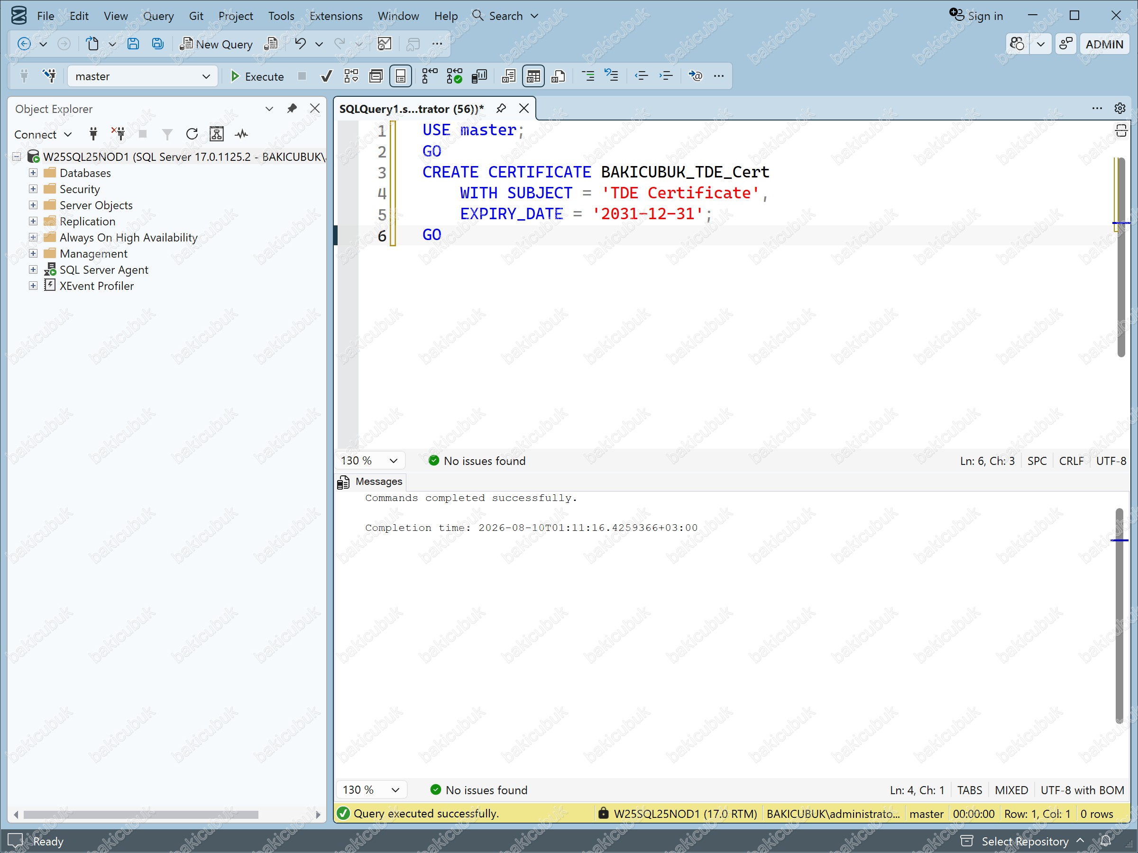Toggle Include Live Query Statistics
1138x853 pixels.
tap(454, 76)
